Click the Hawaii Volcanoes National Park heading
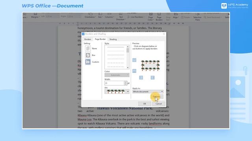 [125, 108]
